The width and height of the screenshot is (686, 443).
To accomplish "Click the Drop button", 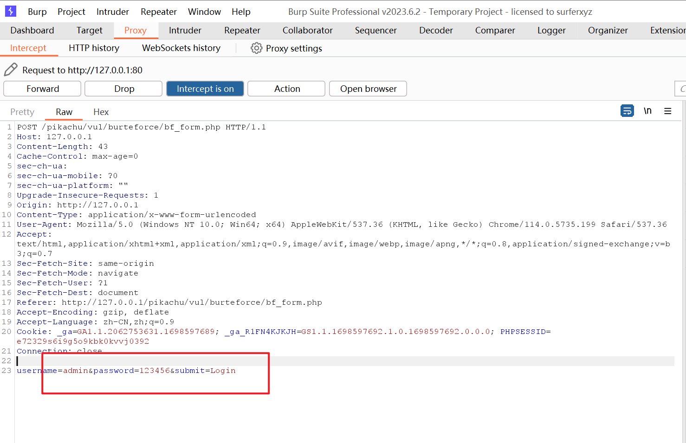I will [124, 89].
